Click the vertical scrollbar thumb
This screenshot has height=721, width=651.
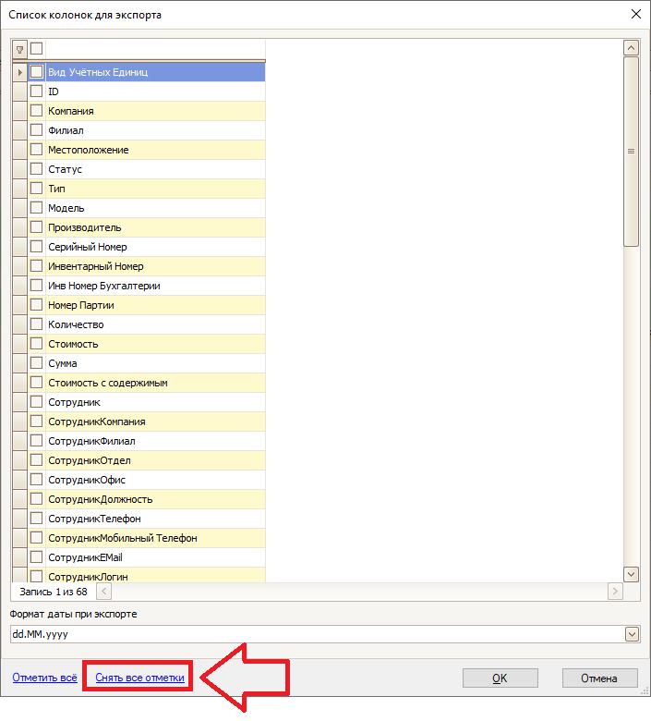pyautogui.click(x=632, y=152)
